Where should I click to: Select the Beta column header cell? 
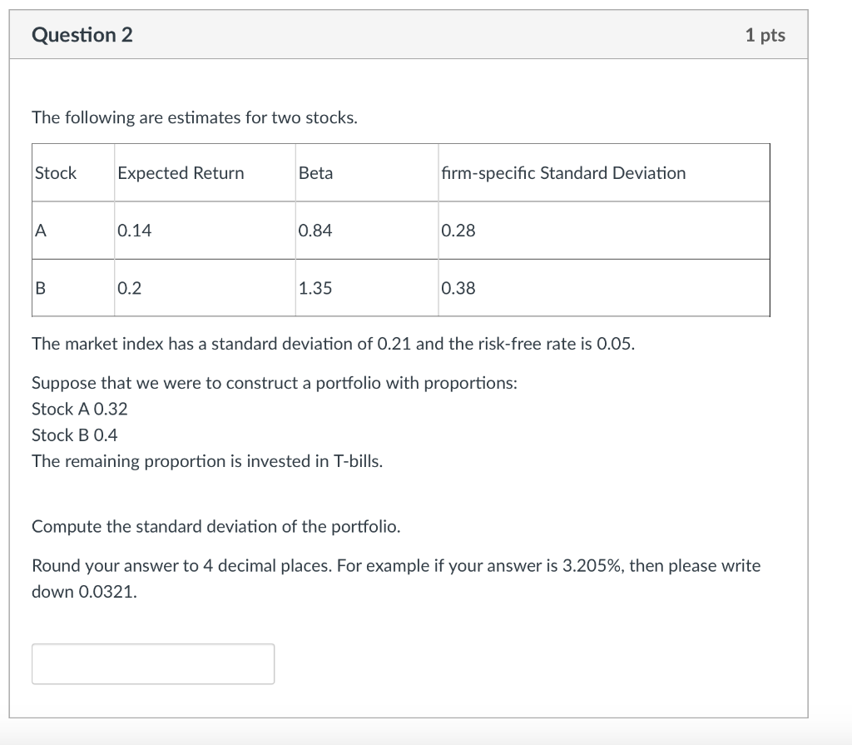pyautogui.click(x=315, y=172)
